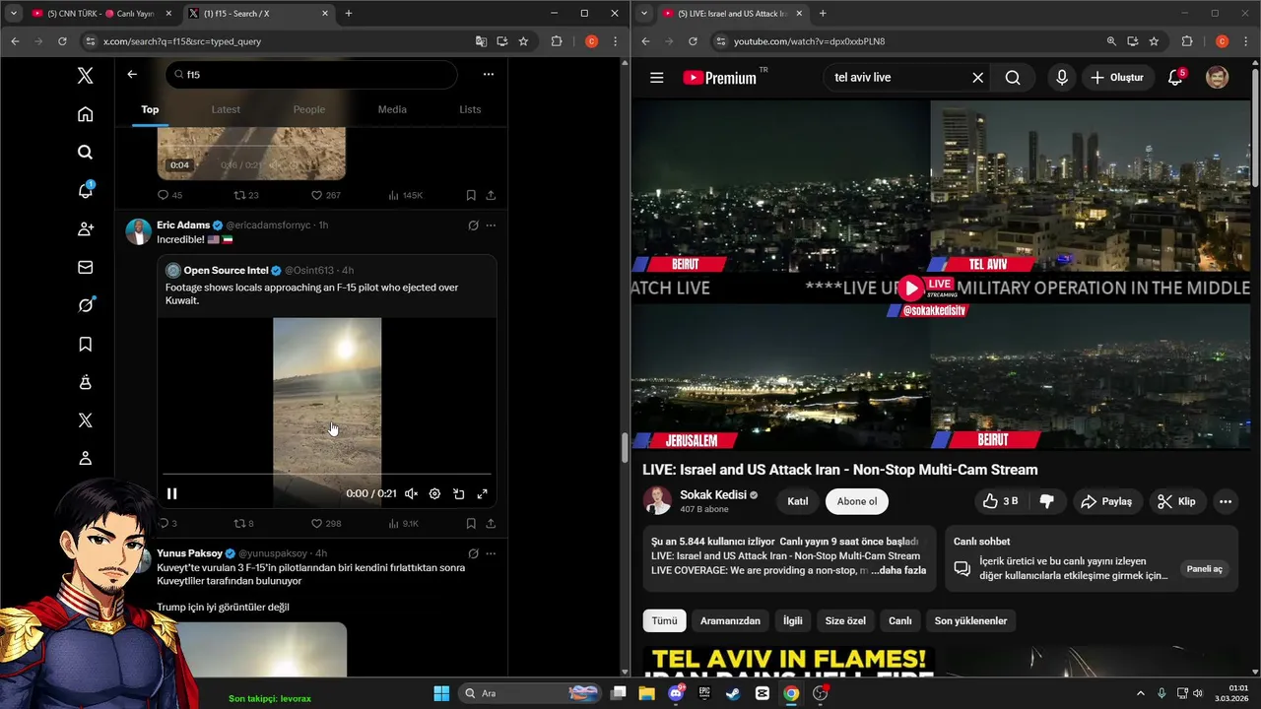
Task: Click the taskbar Ara search box
Action: tap(530, 693)
